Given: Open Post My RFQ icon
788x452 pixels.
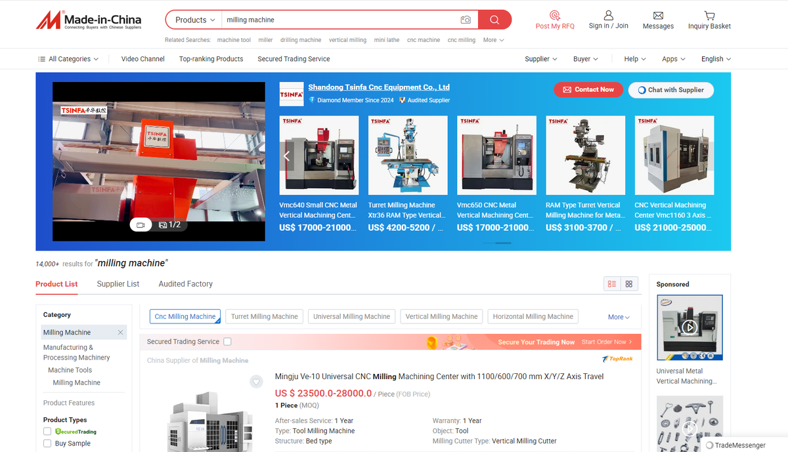Looking at the screenshot, I should click(x=555, y=15).
